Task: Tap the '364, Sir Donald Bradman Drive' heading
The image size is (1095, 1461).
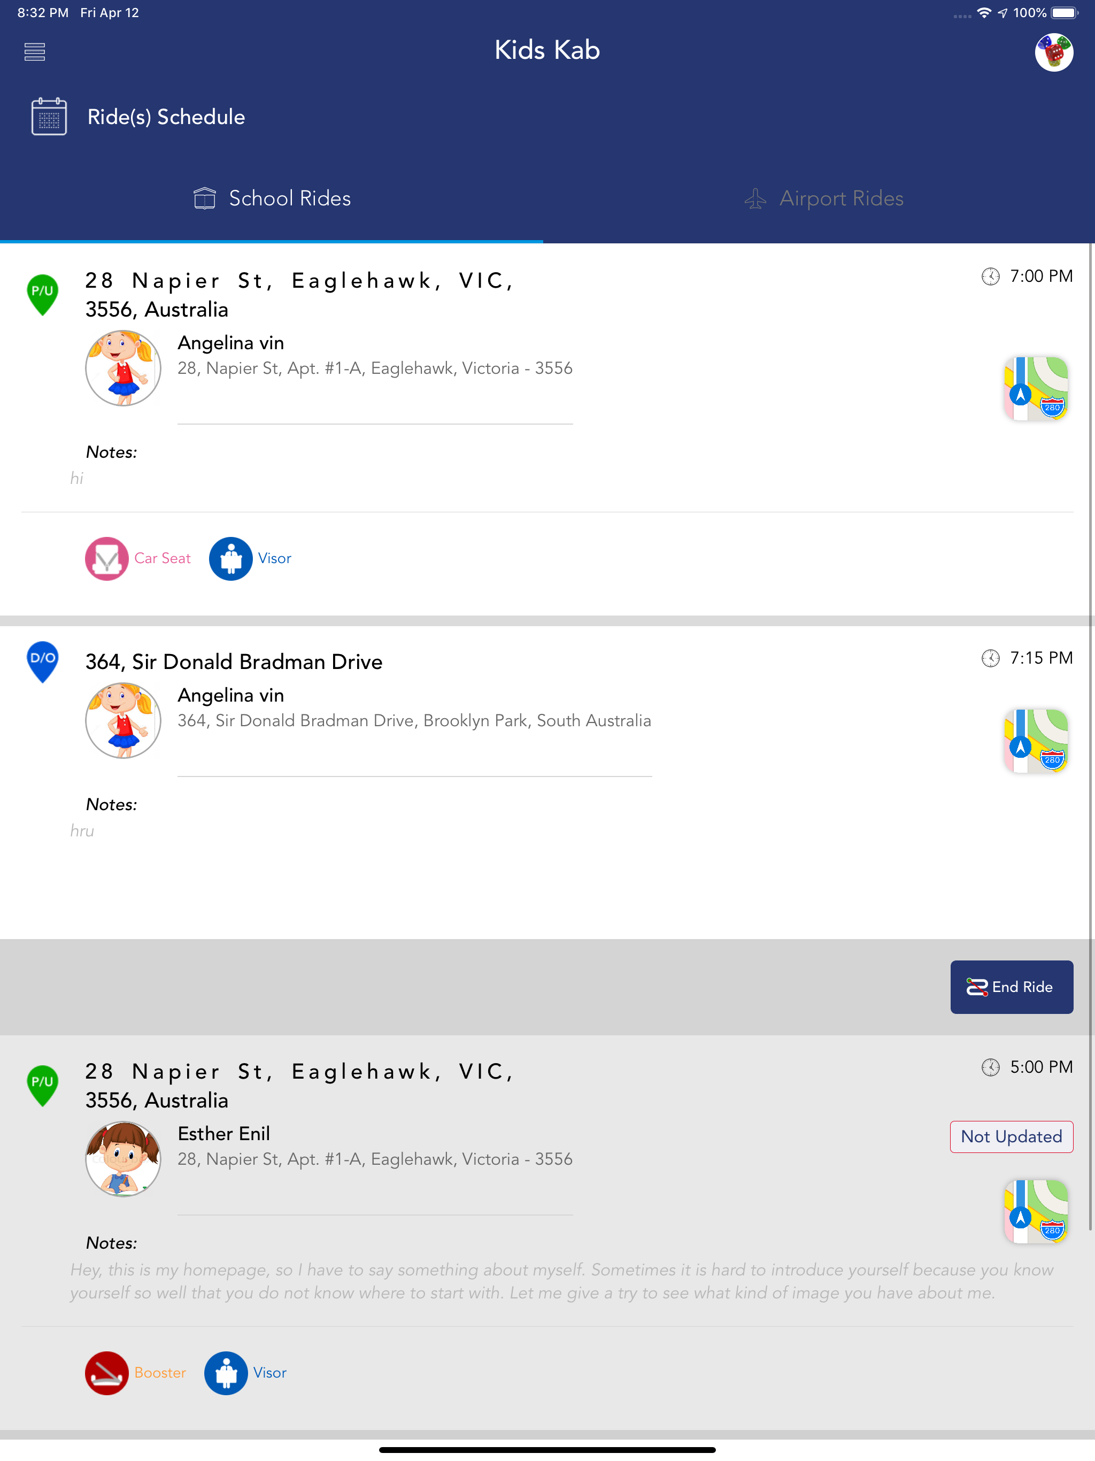Action: pos(234,662)
